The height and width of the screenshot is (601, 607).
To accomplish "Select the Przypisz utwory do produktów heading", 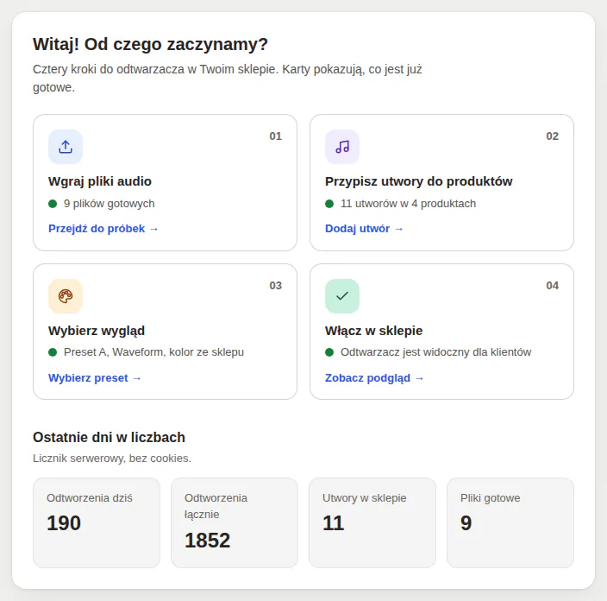I will coord(418,181).
